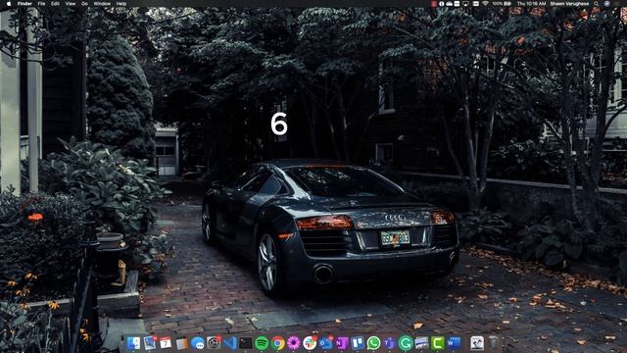
Task: Open the purple flower app in Dock
Action: pos(294,343)
